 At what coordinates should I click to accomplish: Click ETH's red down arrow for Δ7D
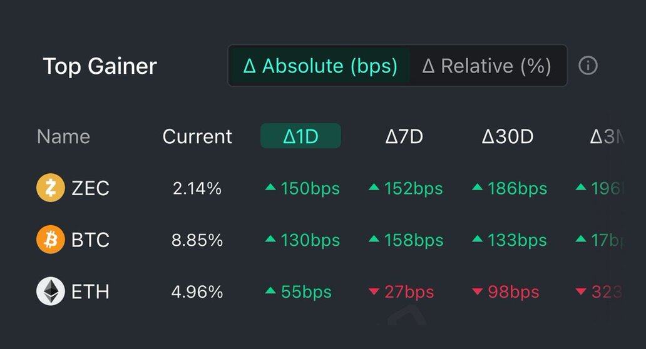(374, 292)
